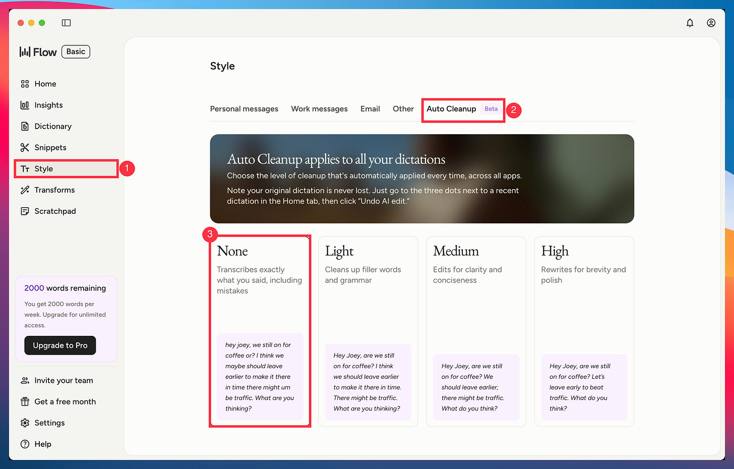Toggle the sidebar panel icon
The width and height of the screenshot is (734, 469).
66,23
